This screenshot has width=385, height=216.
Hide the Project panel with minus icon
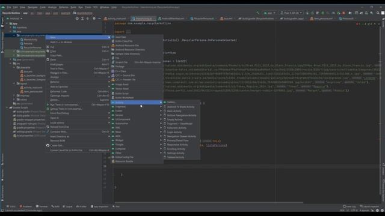99,19
